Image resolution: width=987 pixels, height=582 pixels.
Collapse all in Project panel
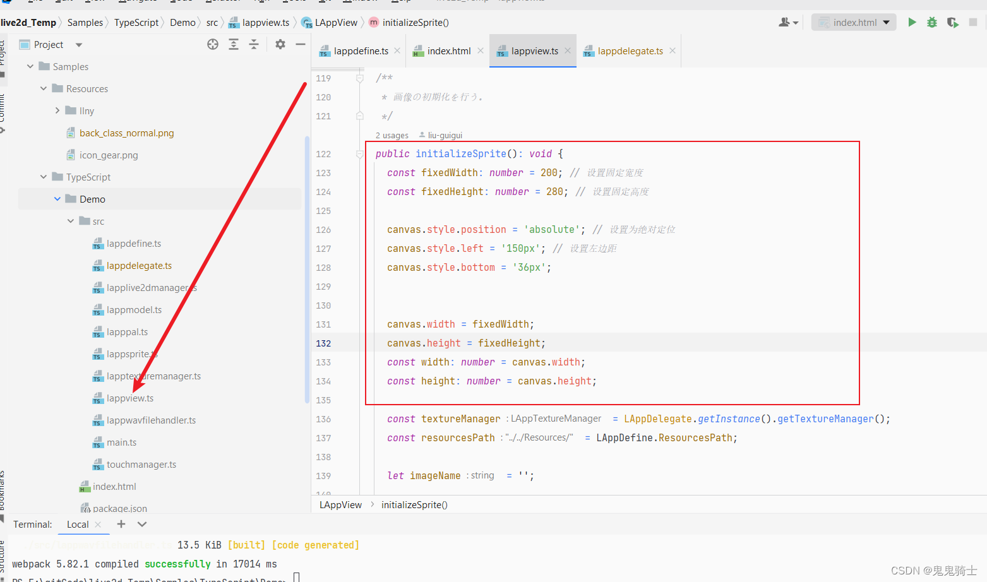click(254, 44)
